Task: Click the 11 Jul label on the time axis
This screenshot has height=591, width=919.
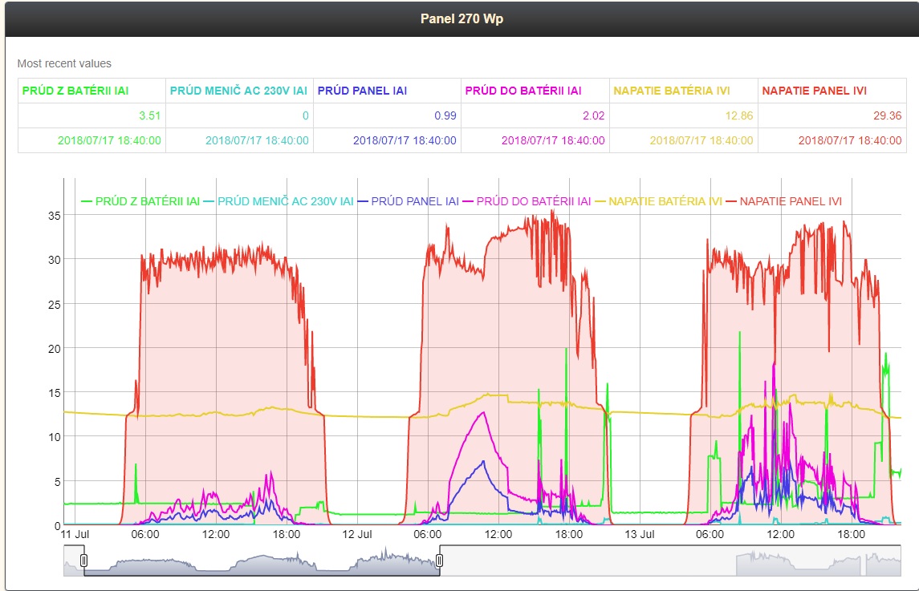Action: coord(75,534)
